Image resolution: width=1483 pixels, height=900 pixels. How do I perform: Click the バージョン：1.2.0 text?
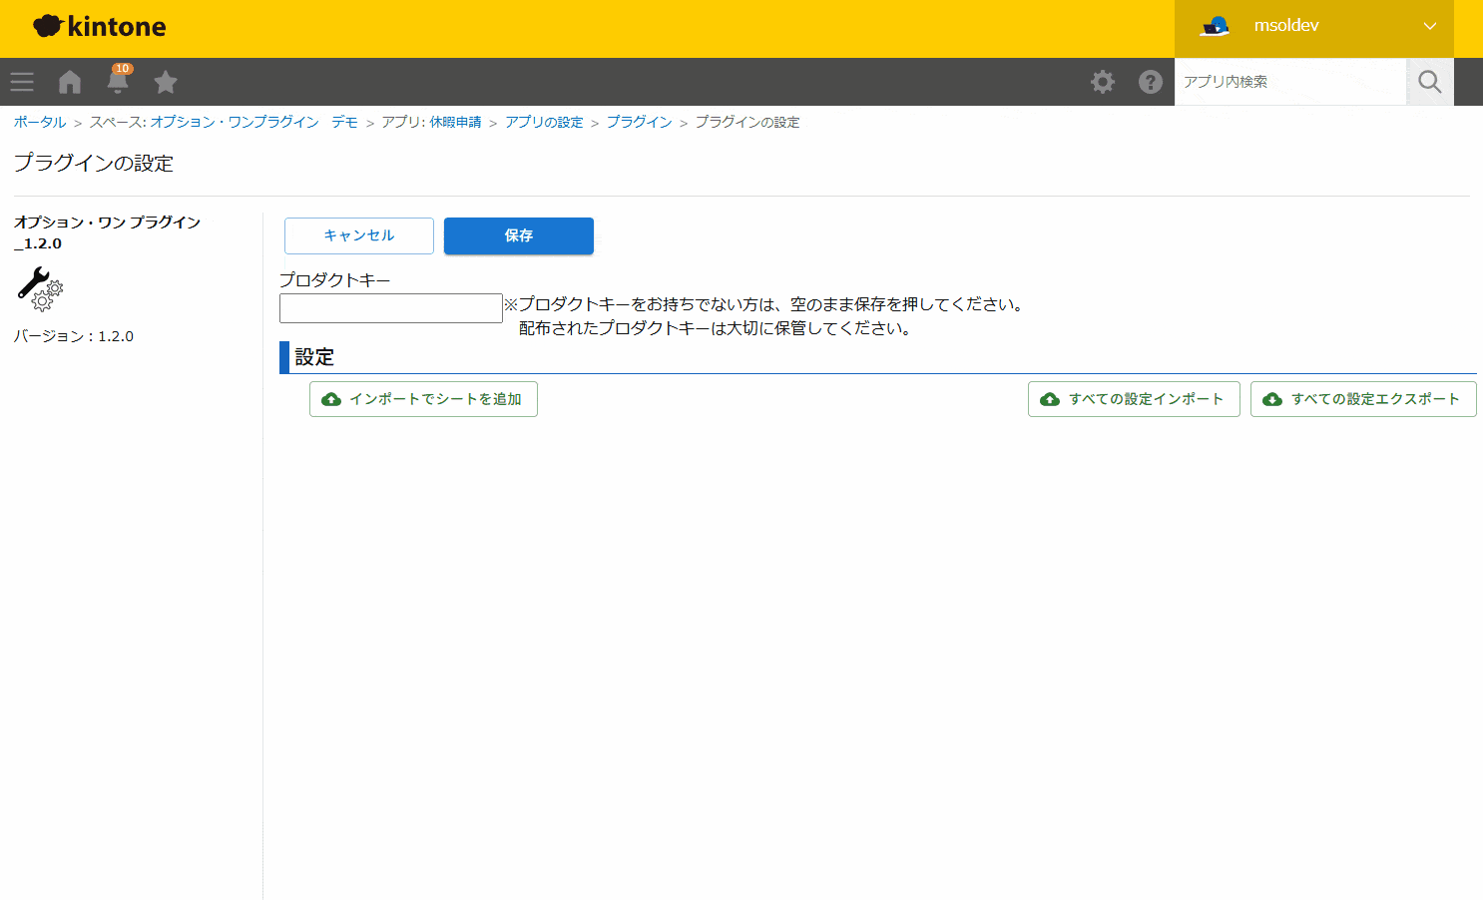tap(74, 336)
